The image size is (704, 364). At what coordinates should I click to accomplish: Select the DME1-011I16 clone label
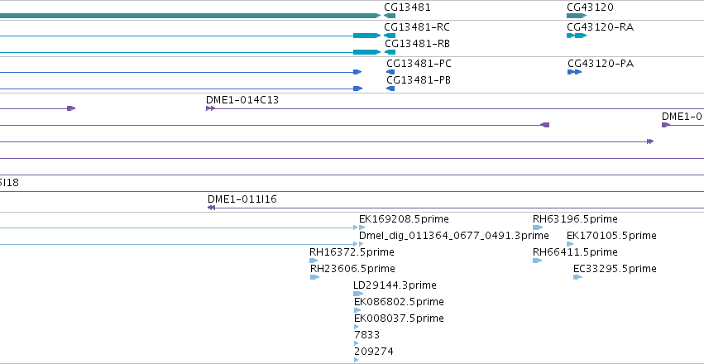coord(242,199)
